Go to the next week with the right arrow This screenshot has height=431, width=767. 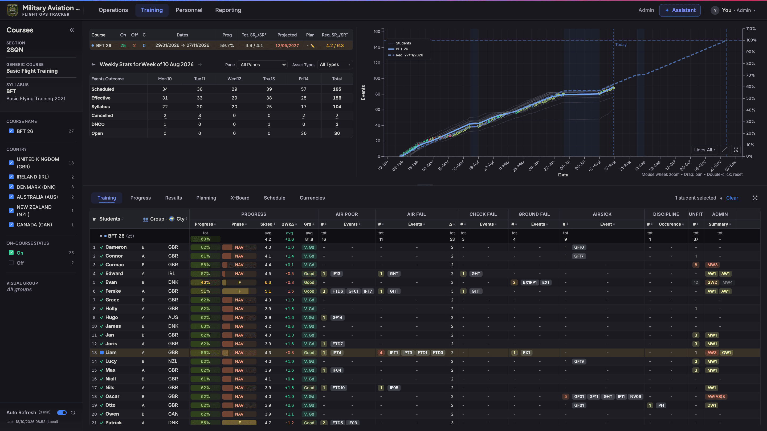click(x=200, y=65)
